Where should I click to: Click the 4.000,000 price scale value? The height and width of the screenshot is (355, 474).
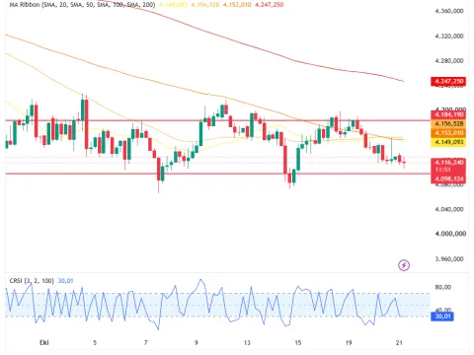tap(450, 234)
